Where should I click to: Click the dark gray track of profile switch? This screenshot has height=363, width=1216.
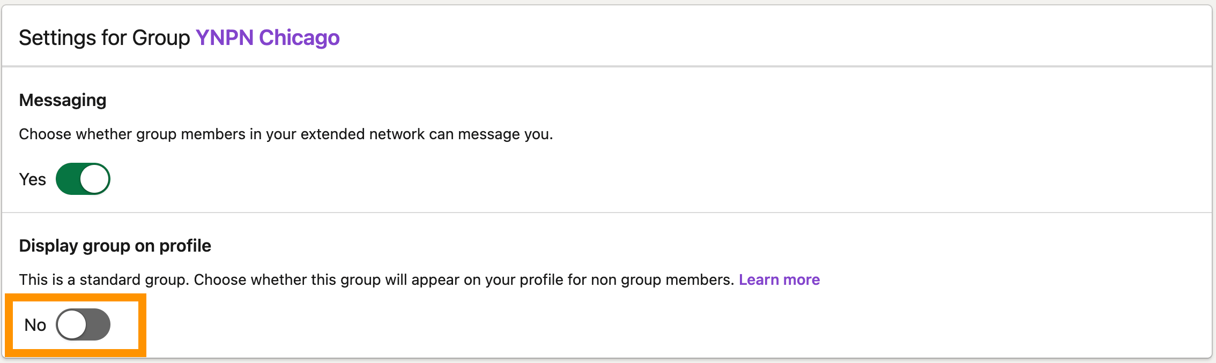point(99,324)
